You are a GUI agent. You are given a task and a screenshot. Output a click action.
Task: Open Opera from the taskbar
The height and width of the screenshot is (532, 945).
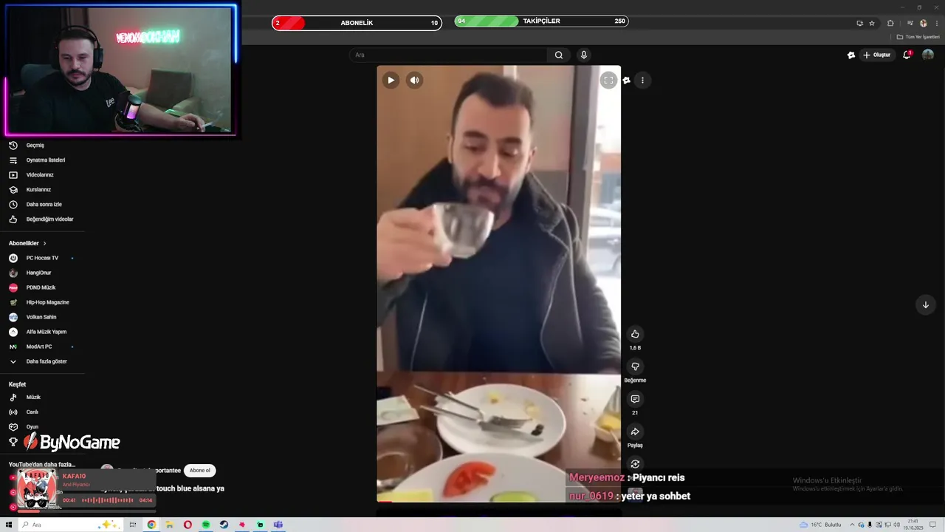(188, 525)
